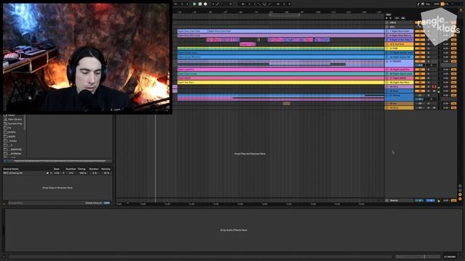Unfold the 31 Group track
Viewport: 465px width, 261px height.
coord(387,95)
